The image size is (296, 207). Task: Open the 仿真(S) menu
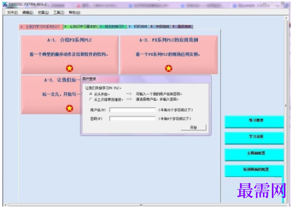(43, 13)
